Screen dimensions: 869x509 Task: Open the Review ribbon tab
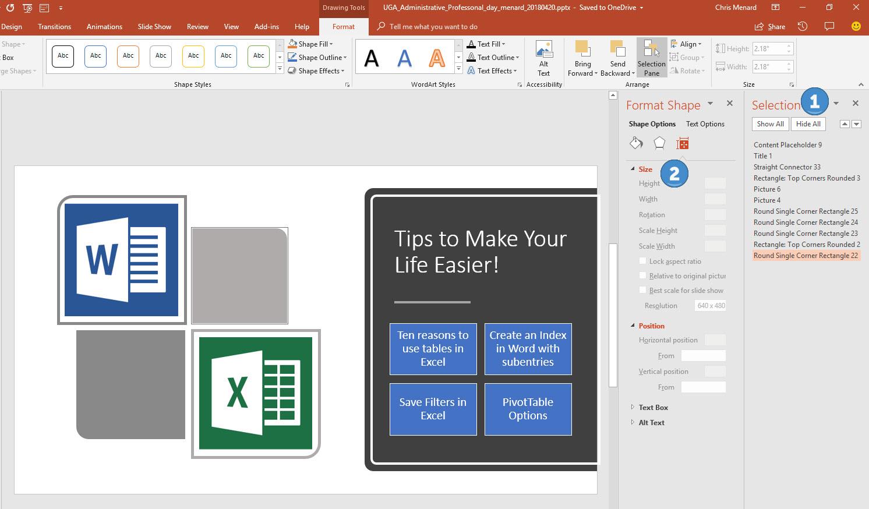point(197,26)
